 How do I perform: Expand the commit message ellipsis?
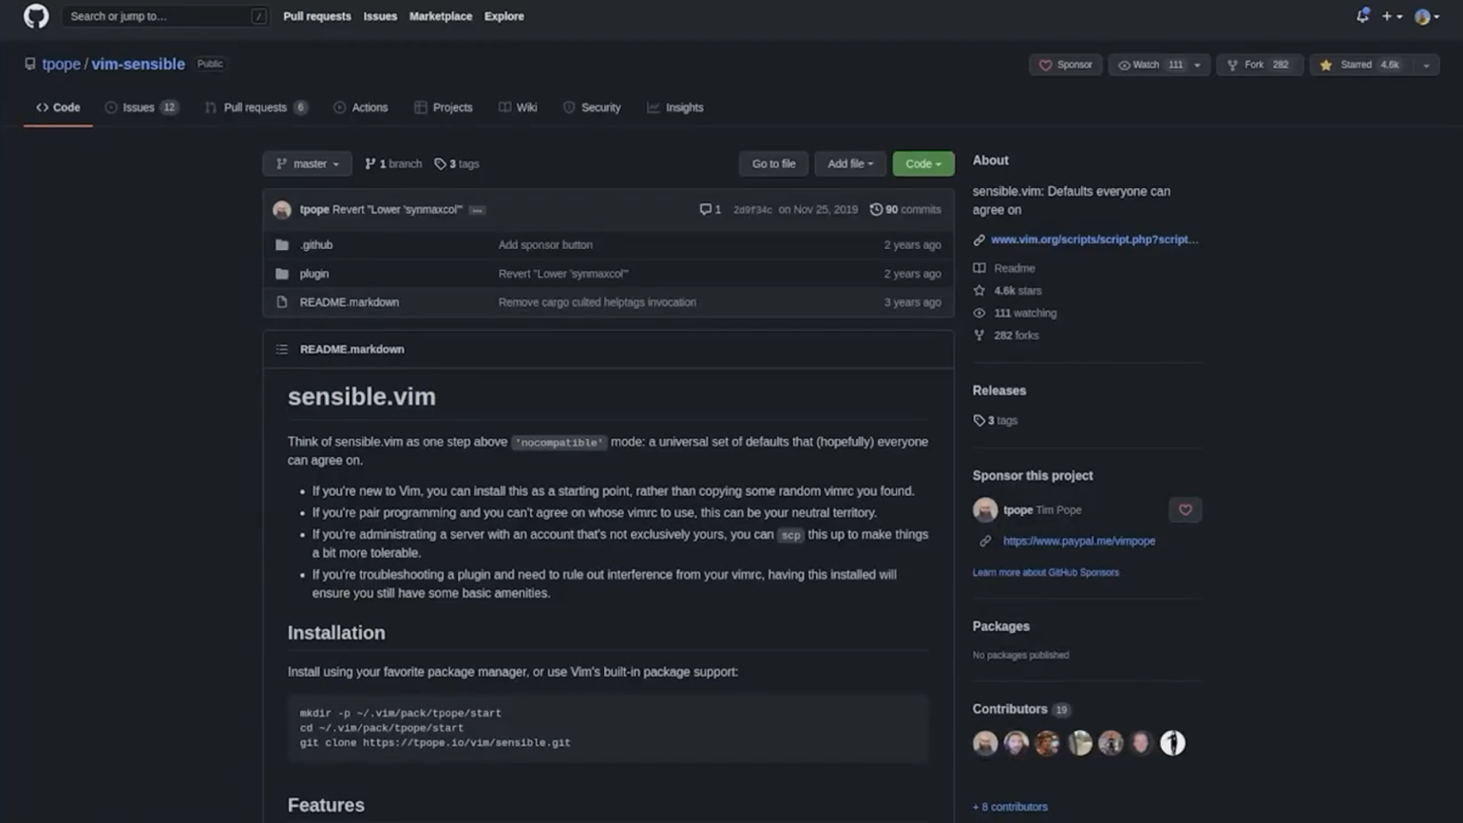click(477, 210)
